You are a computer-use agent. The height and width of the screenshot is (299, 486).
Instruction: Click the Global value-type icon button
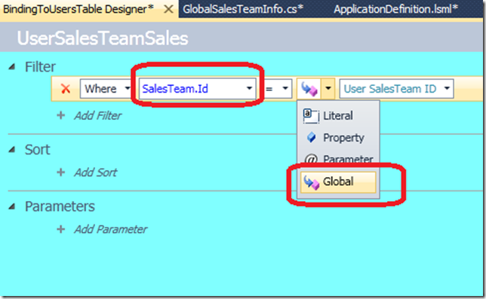[x=309, y=89]
